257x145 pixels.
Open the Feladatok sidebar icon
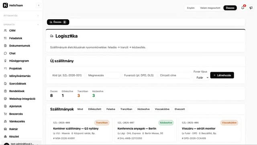click(5, 38)
